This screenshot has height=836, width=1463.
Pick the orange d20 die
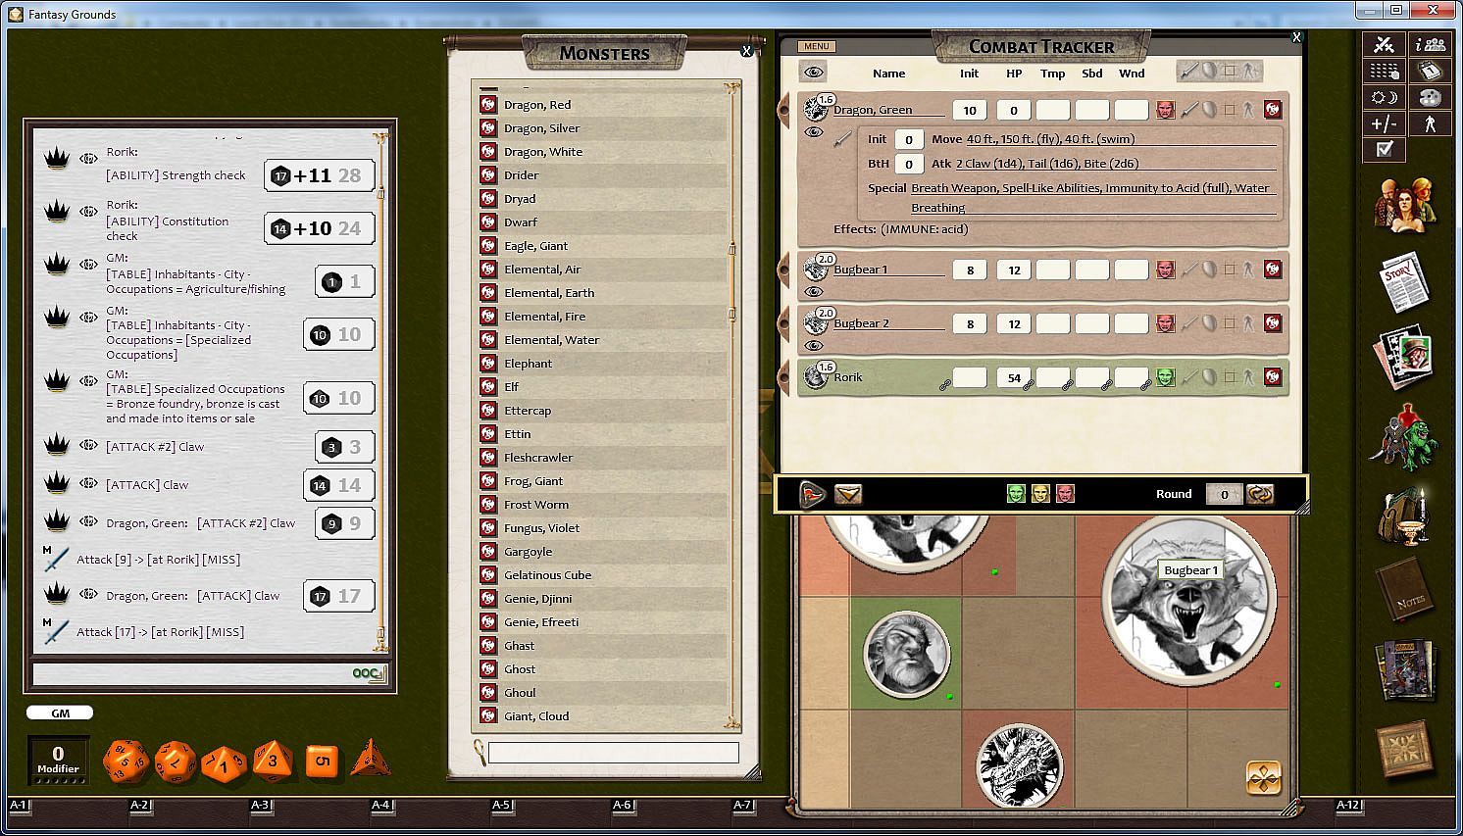pos(126,761)
